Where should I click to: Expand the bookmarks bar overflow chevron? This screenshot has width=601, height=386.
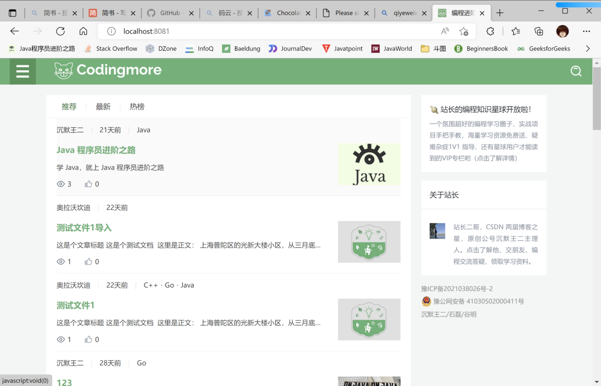[x=587, y=48]
